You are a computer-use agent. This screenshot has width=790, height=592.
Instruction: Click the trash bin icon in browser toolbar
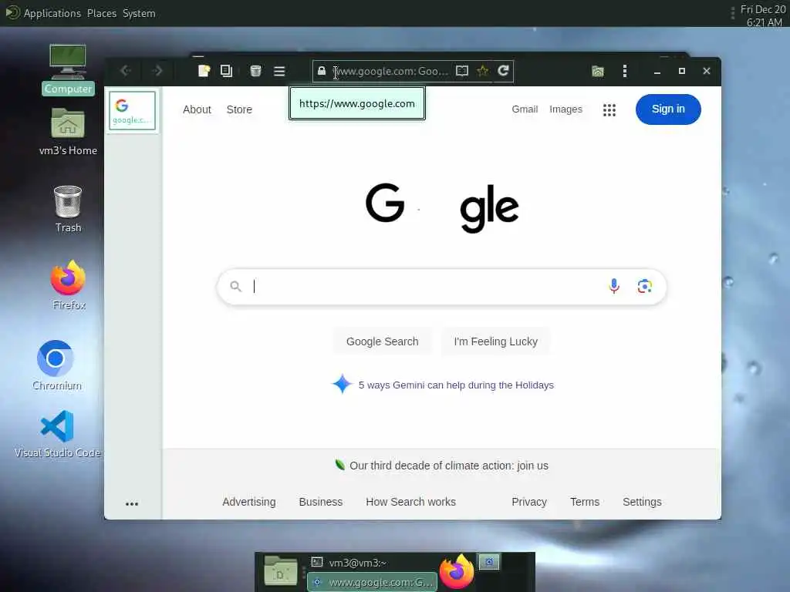click(x=255, y=71)
